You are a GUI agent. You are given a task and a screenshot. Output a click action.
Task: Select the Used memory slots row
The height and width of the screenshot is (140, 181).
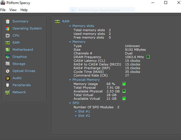[92, 34]
